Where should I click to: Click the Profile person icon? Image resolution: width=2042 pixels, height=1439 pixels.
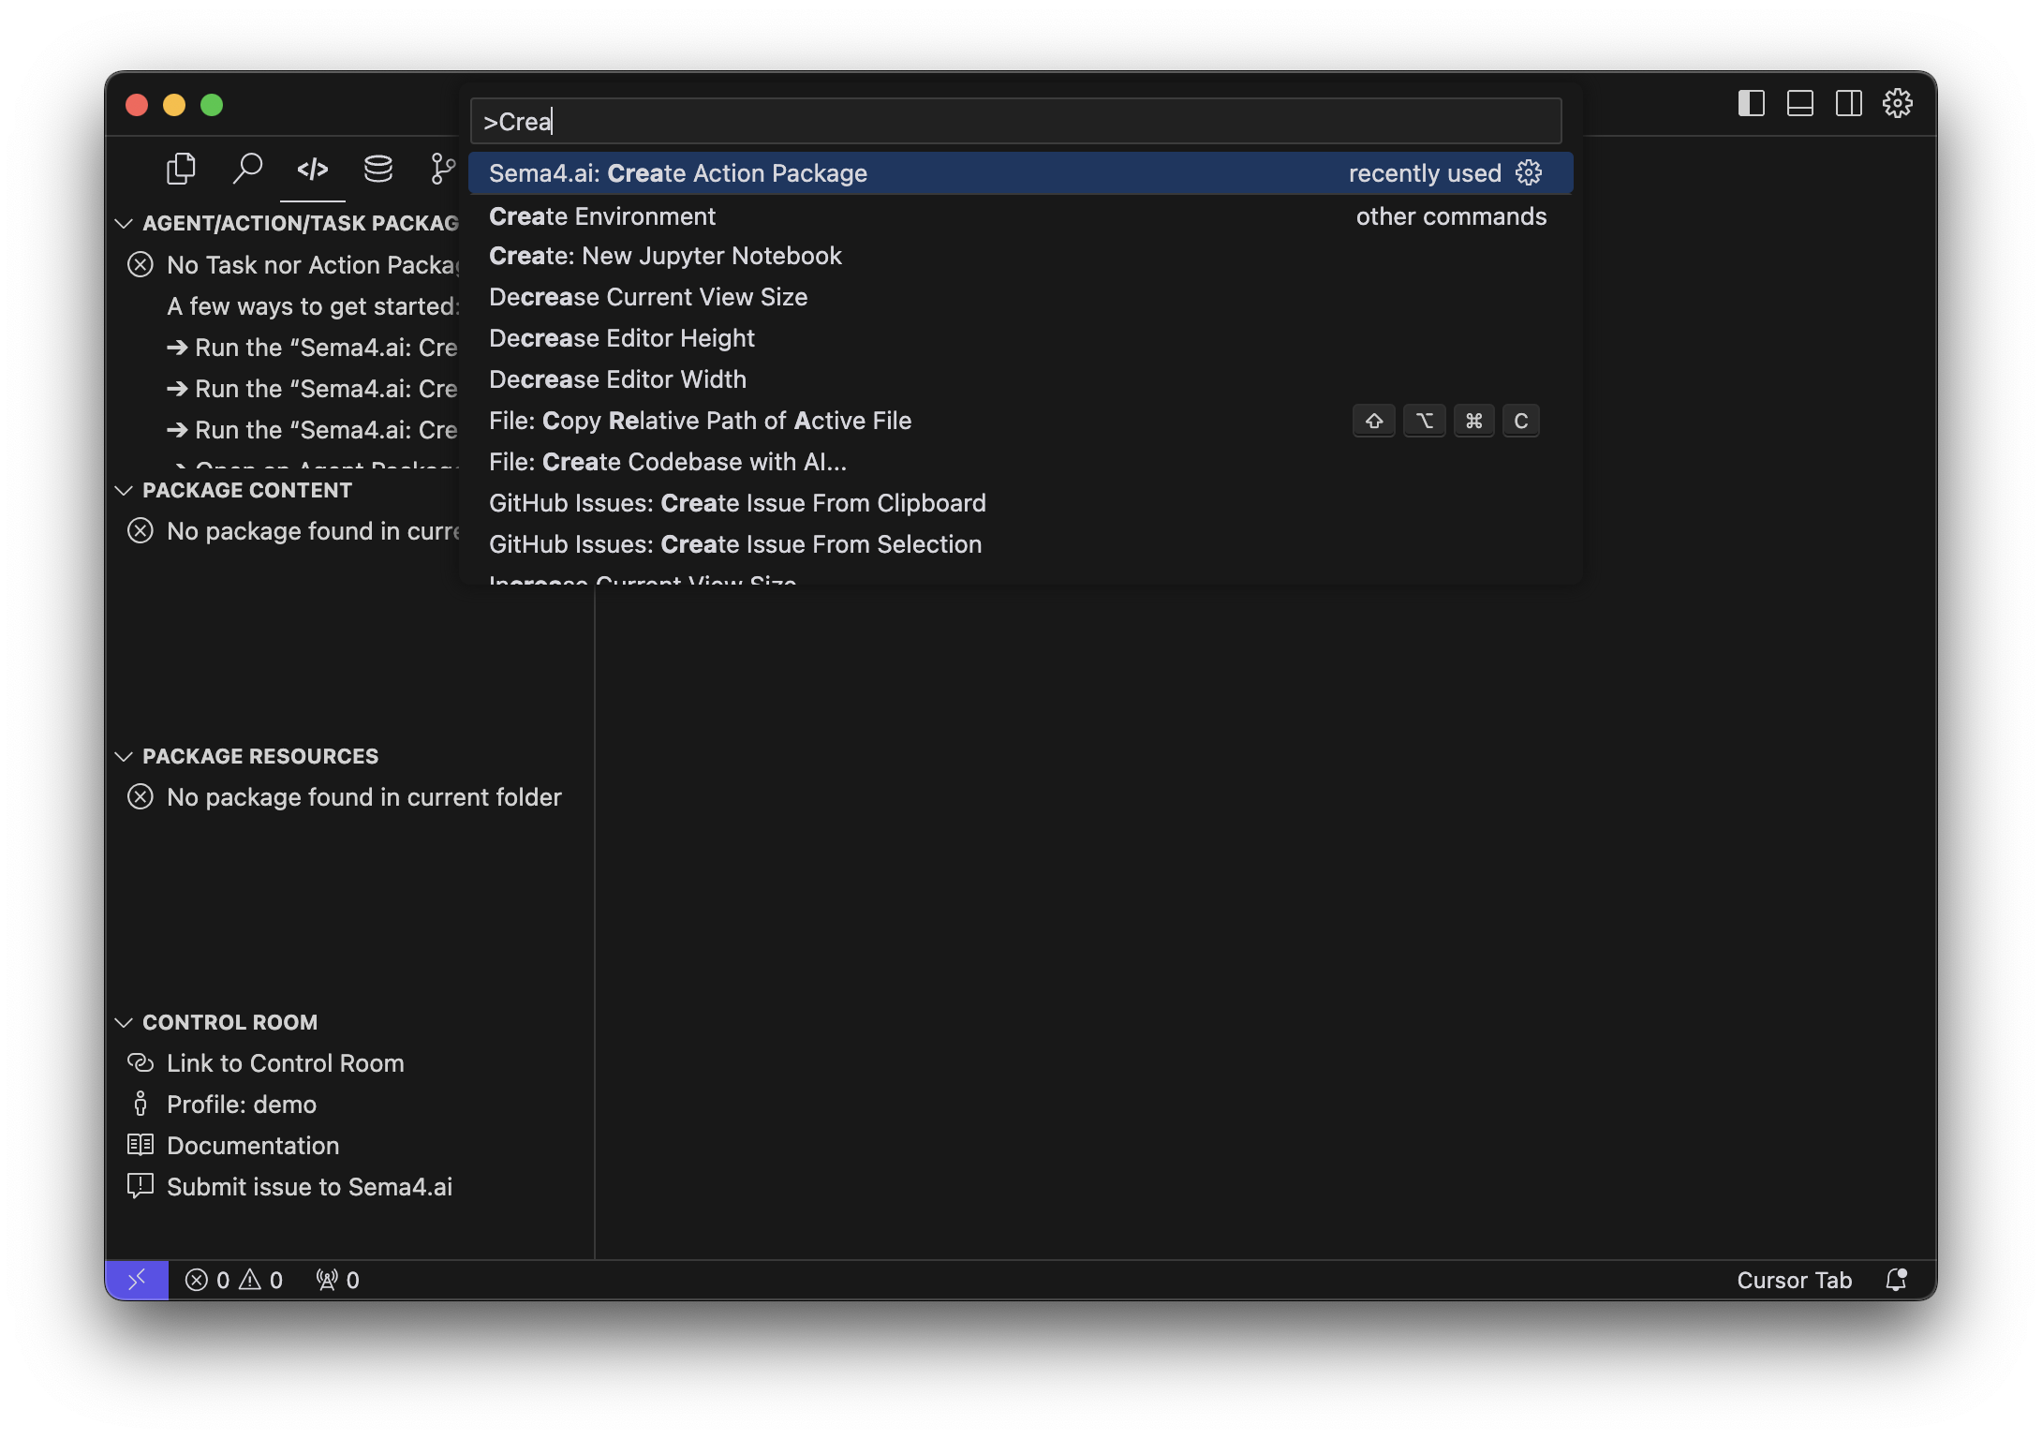(141, 1104)
